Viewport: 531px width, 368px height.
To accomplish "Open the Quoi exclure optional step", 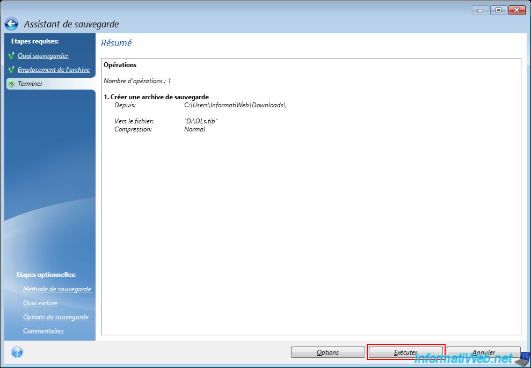I will coord(40,303).
